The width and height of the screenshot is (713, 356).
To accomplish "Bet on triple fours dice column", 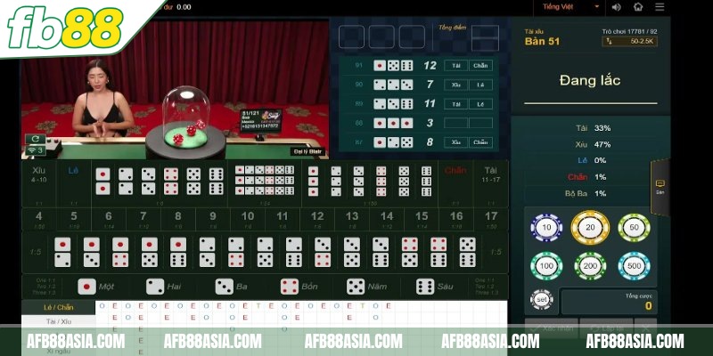I will click(381, 182).
